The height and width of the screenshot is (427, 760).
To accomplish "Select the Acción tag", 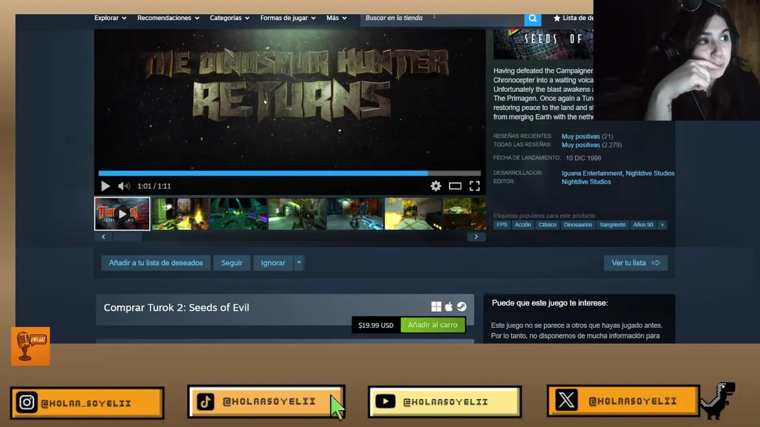I will [523, 225].
